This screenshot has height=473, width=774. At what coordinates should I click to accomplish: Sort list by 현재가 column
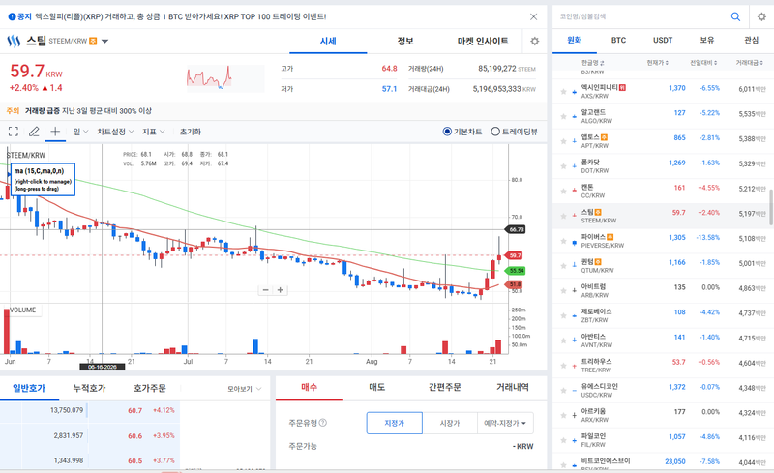[658, 63]
